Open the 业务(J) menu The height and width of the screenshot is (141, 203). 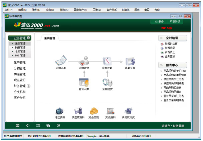[50, 10]
